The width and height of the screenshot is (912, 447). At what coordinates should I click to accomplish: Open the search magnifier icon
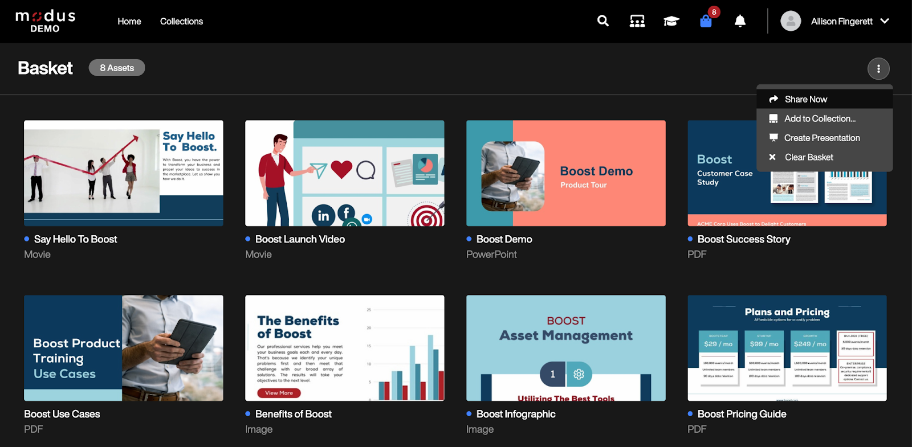(602, 21)
